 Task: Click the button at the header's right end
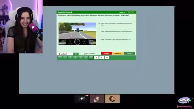pyautogui.click(x=131, y=12)
